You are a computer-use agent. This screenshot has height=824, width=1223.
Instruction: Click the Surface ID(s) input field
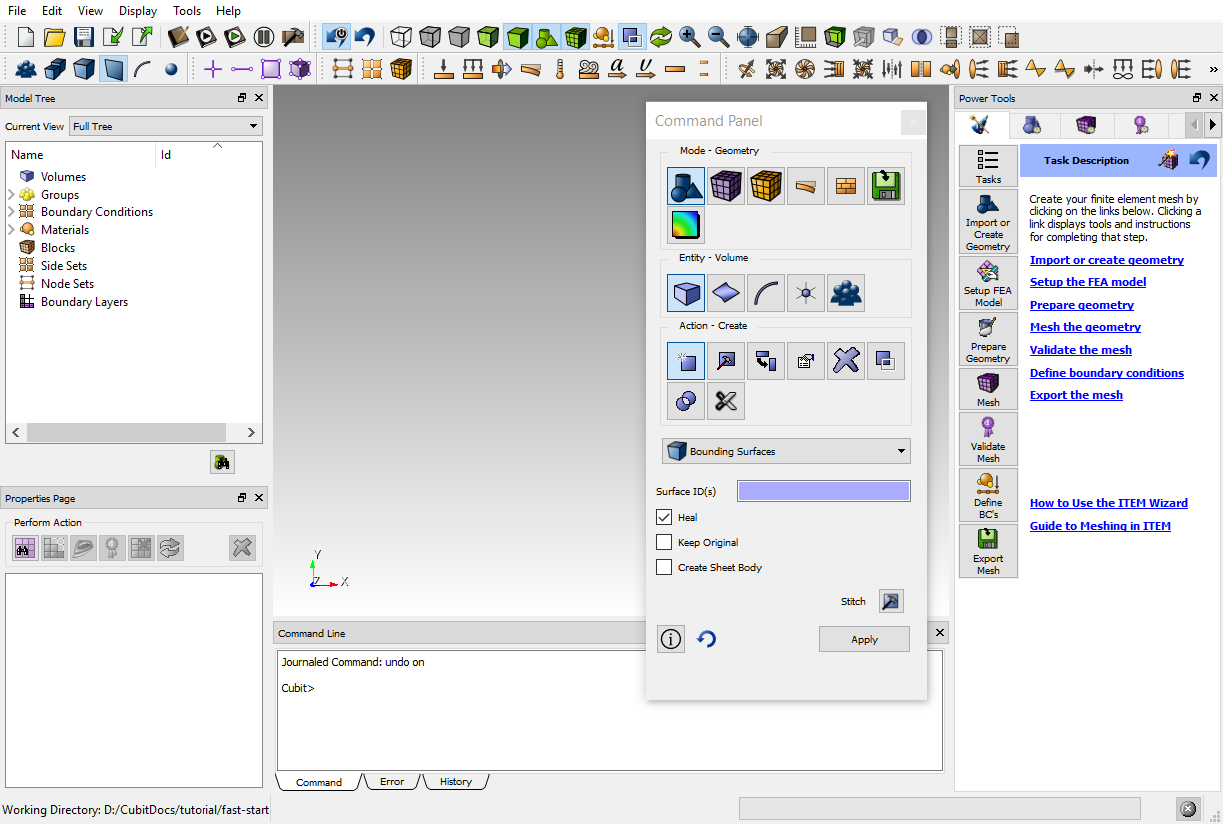click(x=823, y=491)
